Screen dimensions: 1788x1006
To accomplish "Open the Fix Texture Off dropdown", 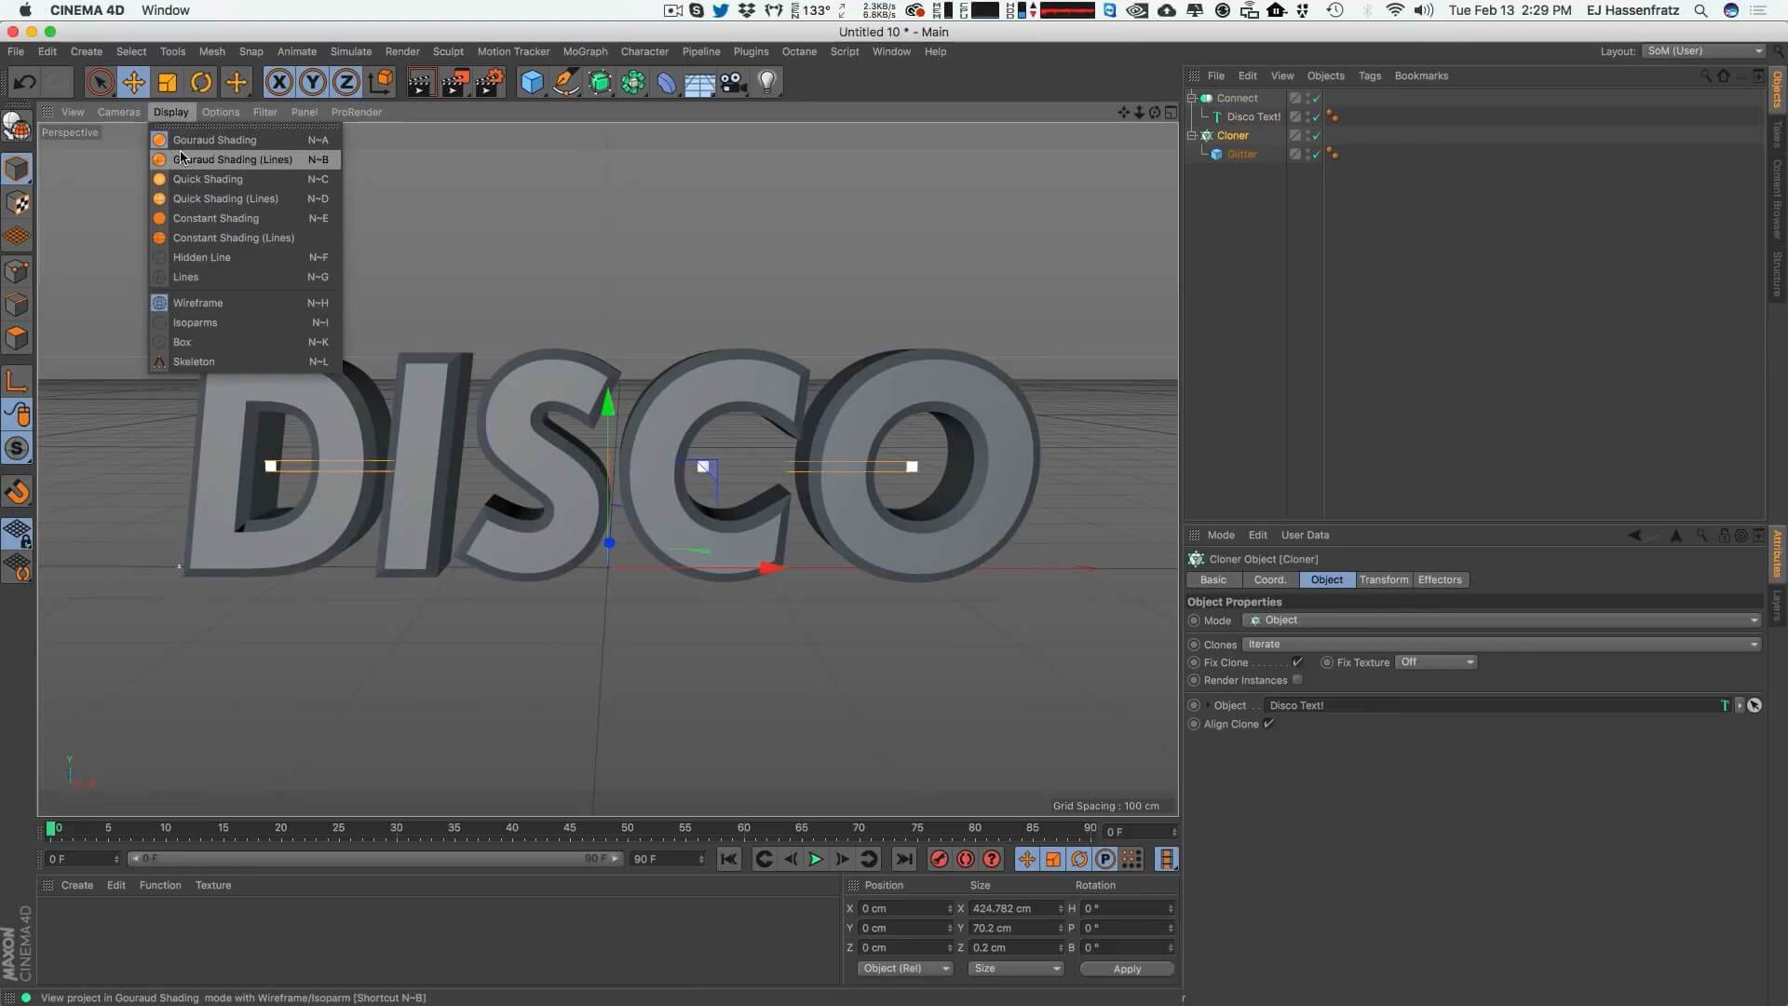I will [1436, 662].
